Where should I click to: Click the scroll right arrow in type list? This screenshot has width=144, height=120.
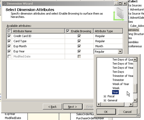click(x=131, y=104)
